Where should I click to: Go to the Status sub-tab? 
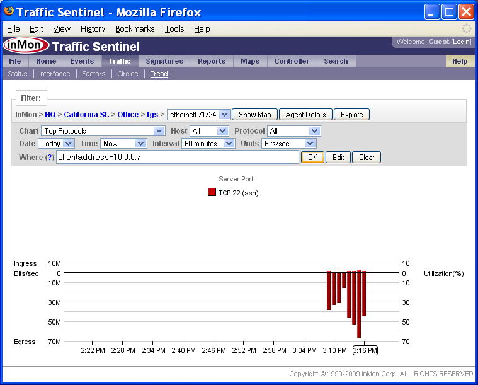coord(18,74)
